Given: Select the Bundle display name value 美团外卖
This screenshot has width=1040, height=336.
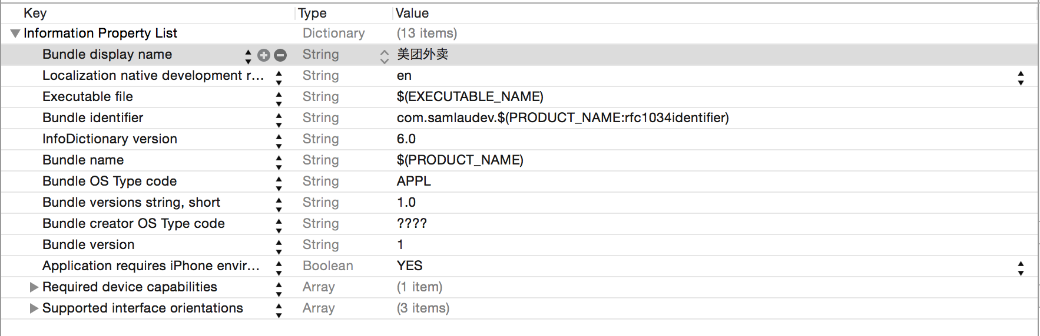Looking at the screenshot, I should (423, 55).
